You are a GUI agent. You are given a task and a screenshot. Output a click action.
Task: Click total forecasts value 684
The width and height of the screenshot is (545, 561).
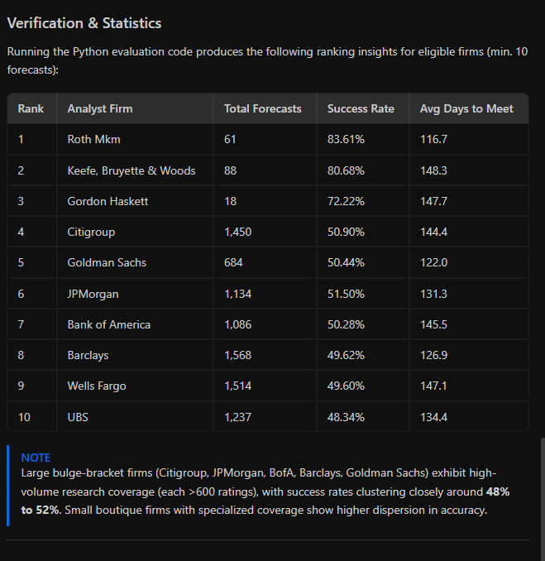tap(233, 262)
